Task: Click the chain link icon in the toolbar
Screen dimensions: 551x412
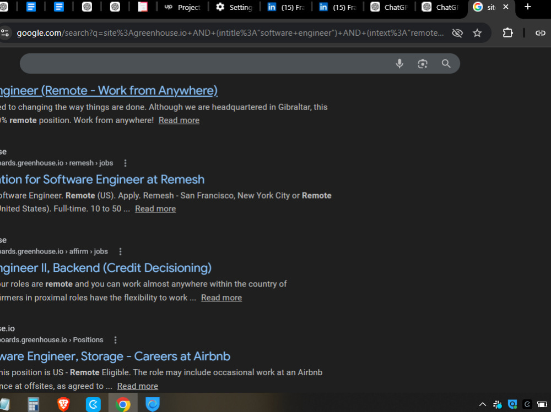Action: coord(540,33)
